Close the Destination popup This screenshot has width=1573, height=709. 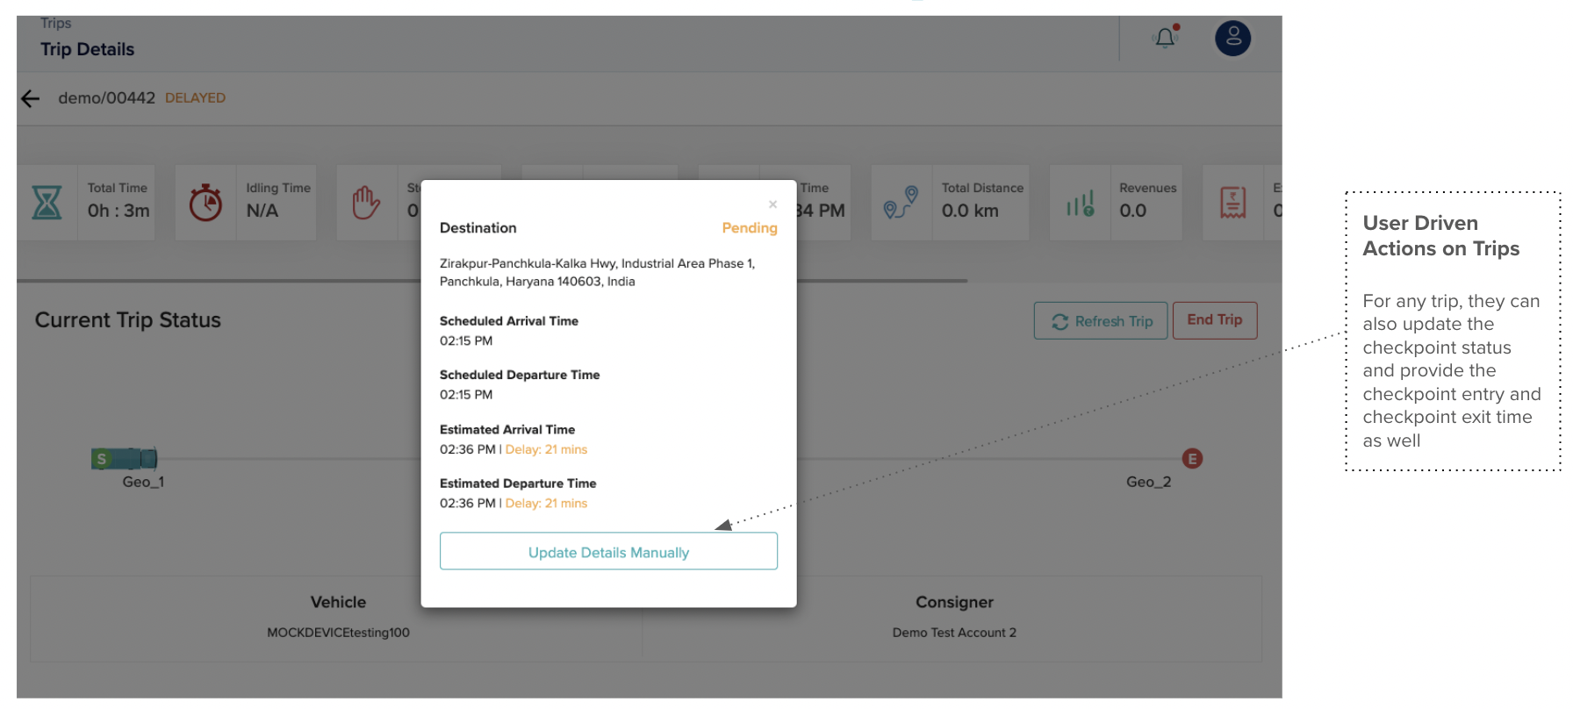coord(772,204)
